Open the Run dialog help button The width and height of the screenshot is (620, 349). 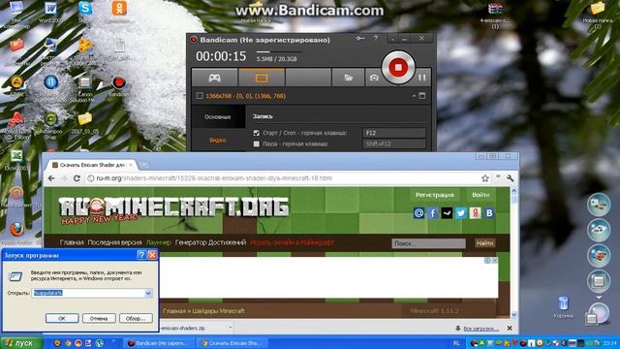coord(141,255)
